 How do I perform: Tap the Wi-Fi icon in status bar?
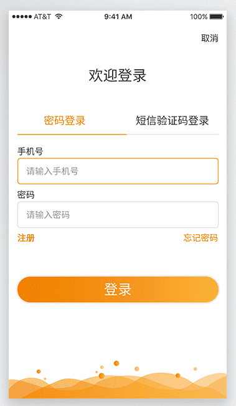pos(59,17)
